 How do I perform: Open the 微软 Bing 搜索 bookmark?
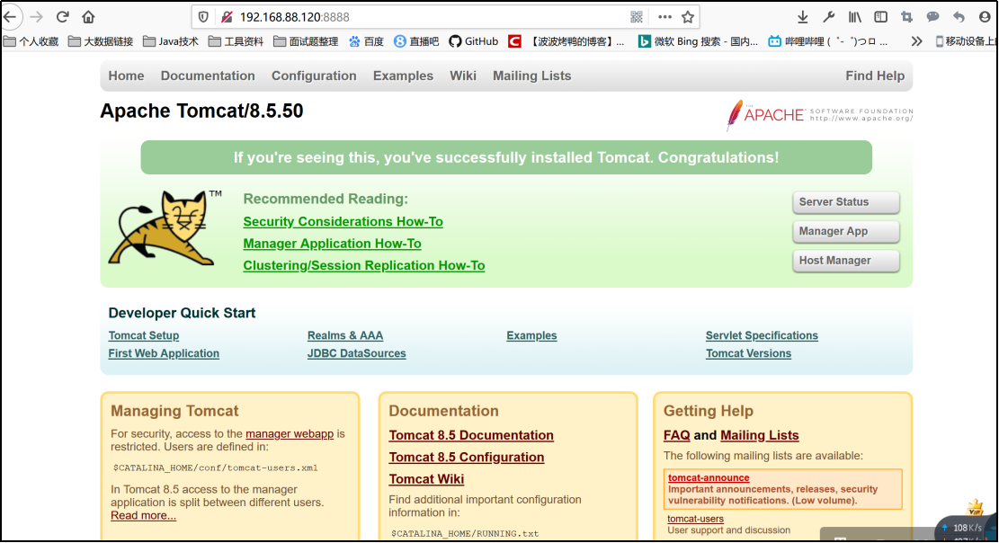coord(699,41)
